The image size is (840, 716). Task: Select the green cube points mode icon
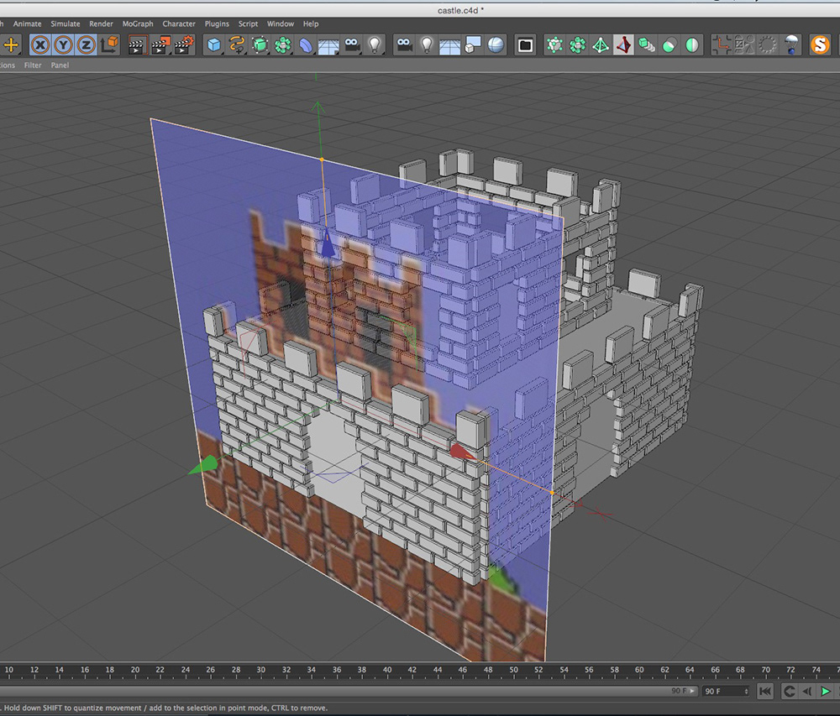tap(554, 45)
